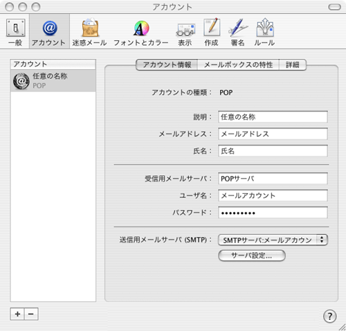
Task: Remove the account with minus button
Action: (x=31, y=314)
